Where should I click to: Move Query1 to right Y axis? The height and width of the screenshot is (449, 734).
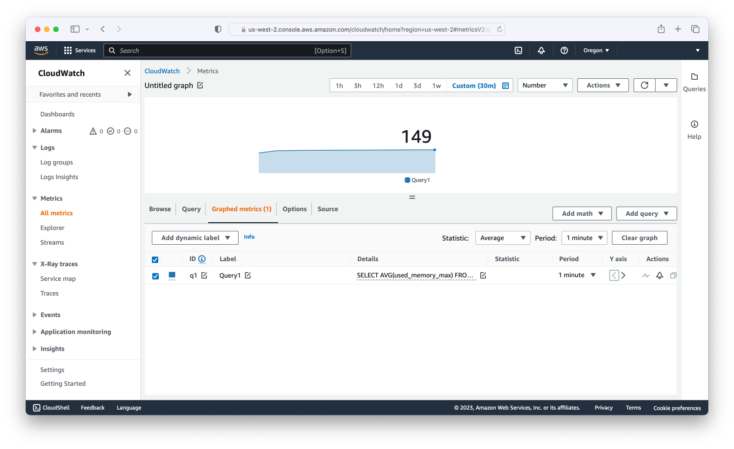pos(623,275)
